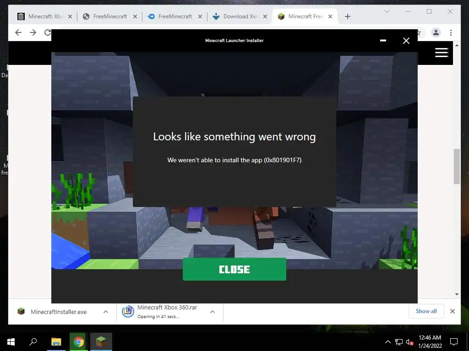Expand options for Minecraft Xbox 360.rar download
The width and height of the screenshot is (469, 351).
[213, 312]
